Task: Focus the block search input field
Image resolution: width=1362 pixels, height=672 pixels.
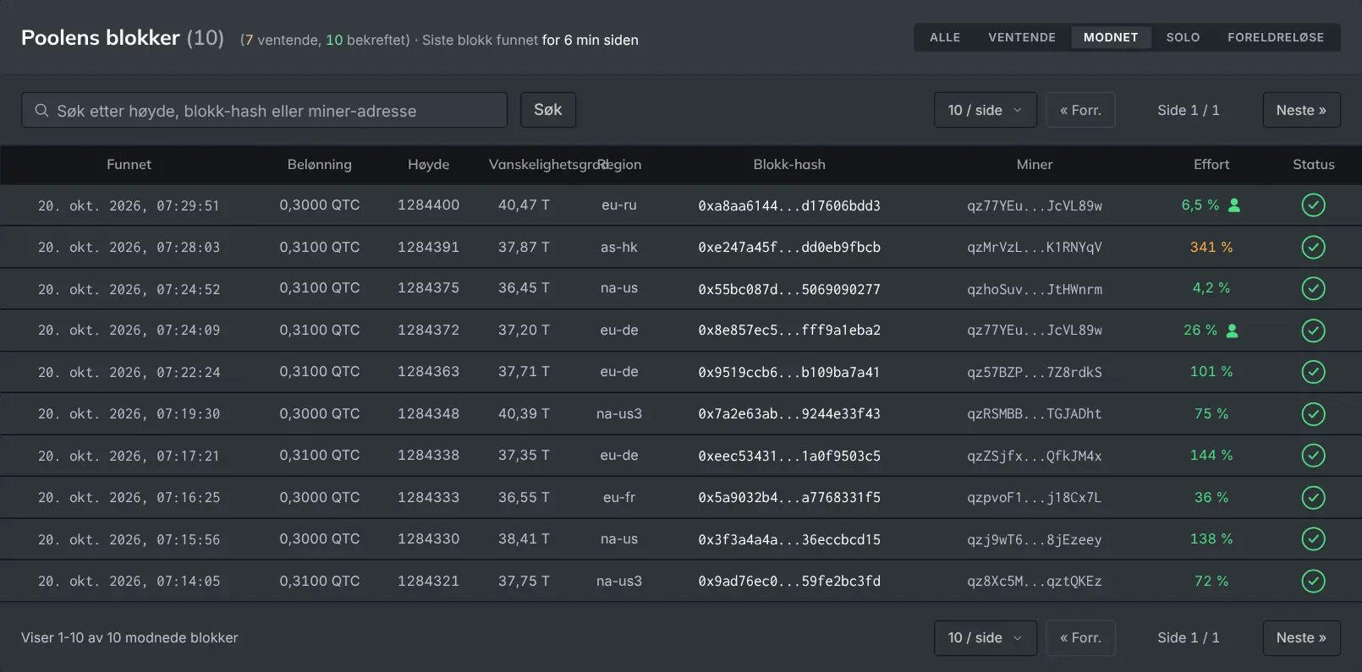Action: click(x=264, y=110)
